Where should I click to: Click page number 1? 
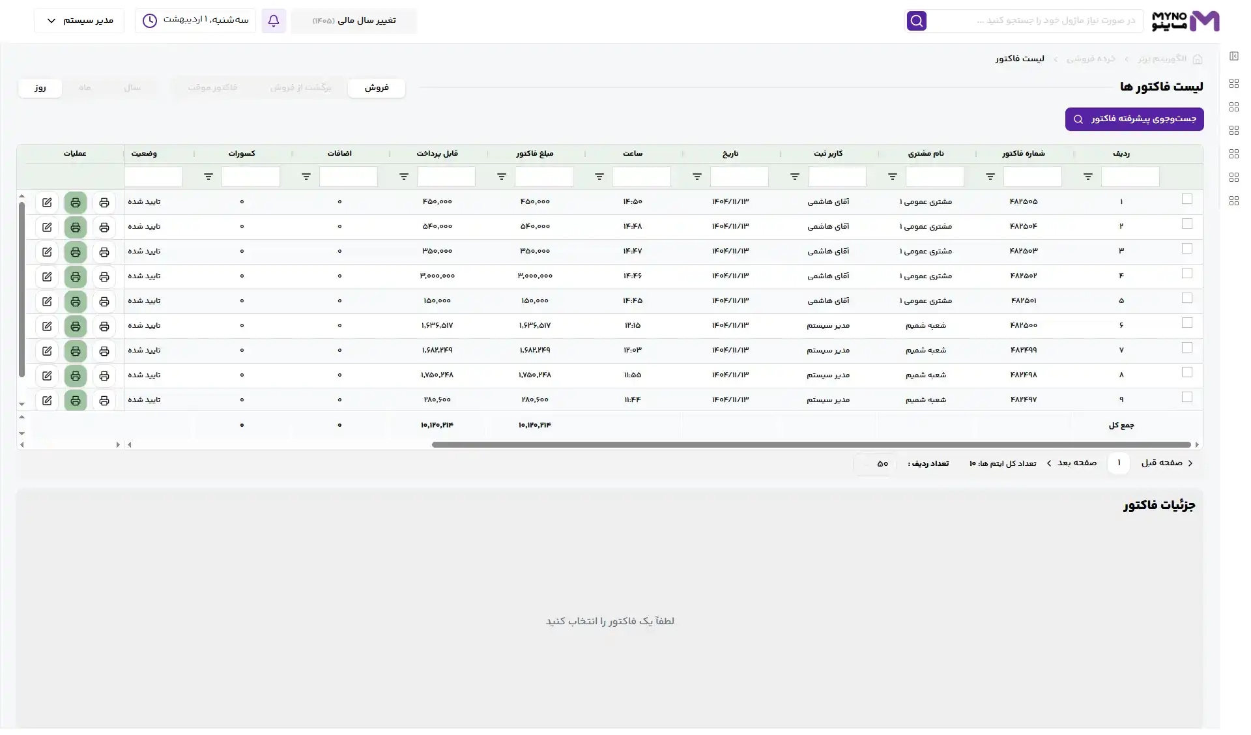(1119, 463)
